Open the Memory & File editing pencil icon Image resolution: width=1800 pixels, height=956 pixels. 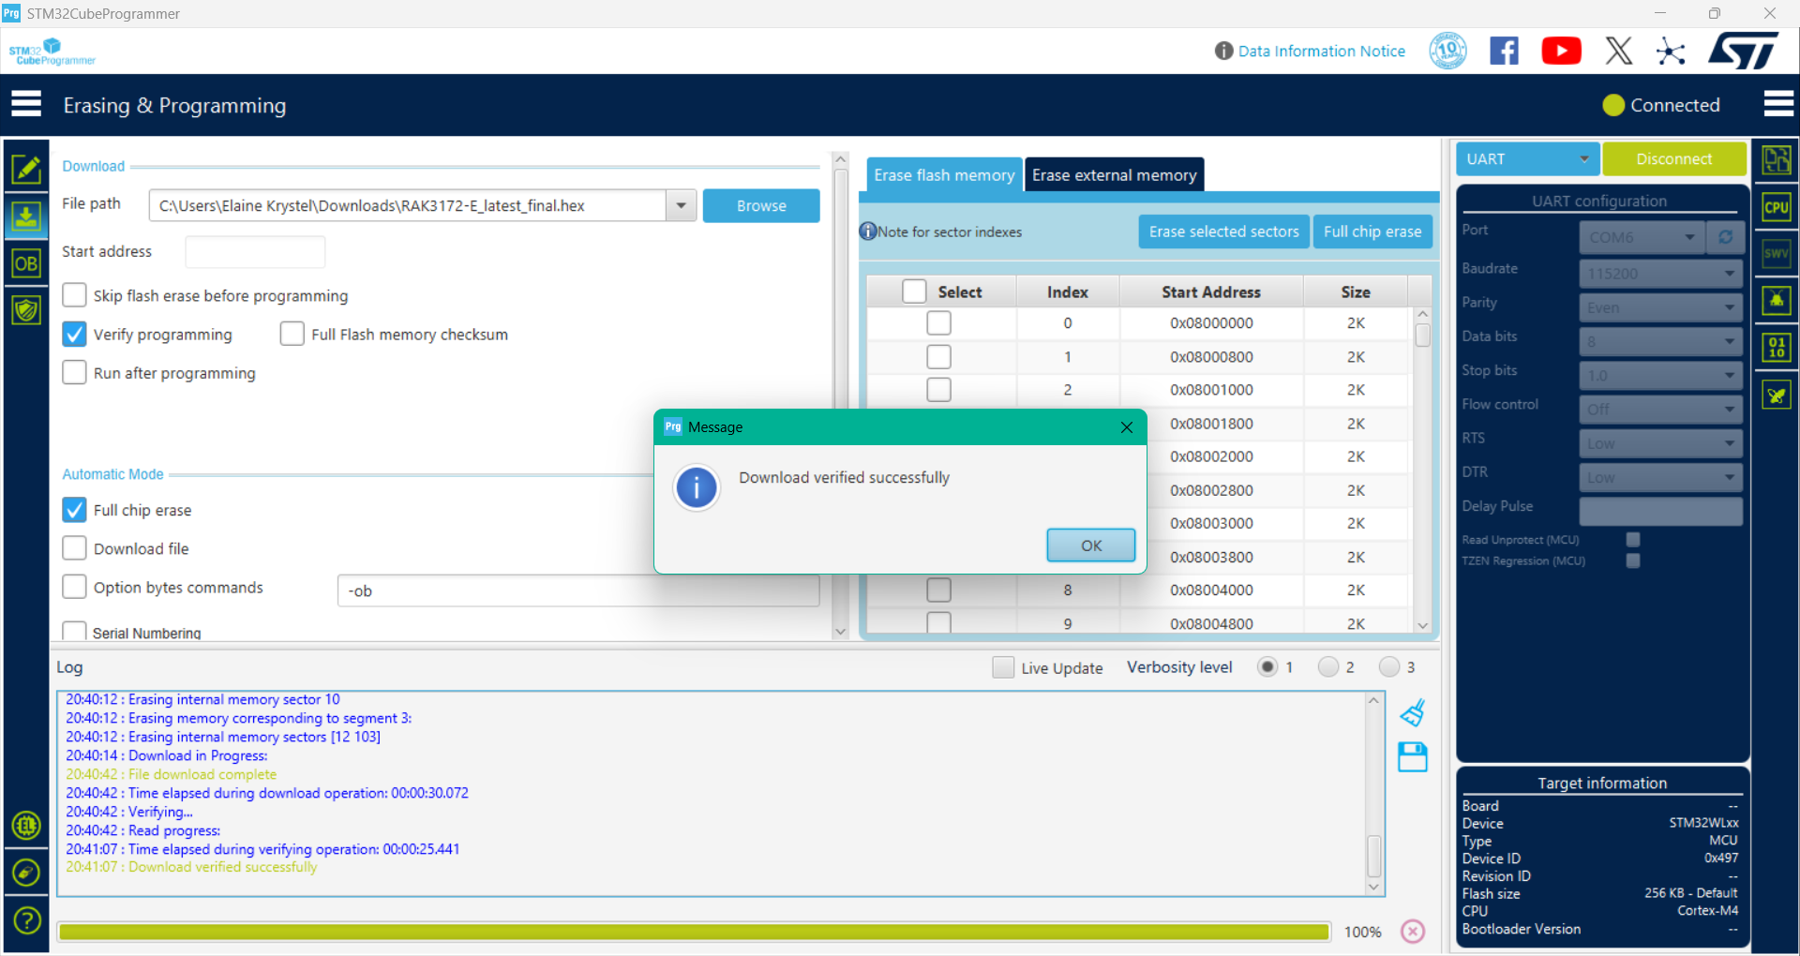(x=25, y=169)
